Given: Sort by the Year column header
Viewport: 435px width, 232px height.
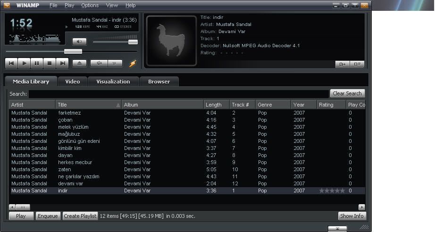Looking at the screenshot, I should click(x=304, y=105).
